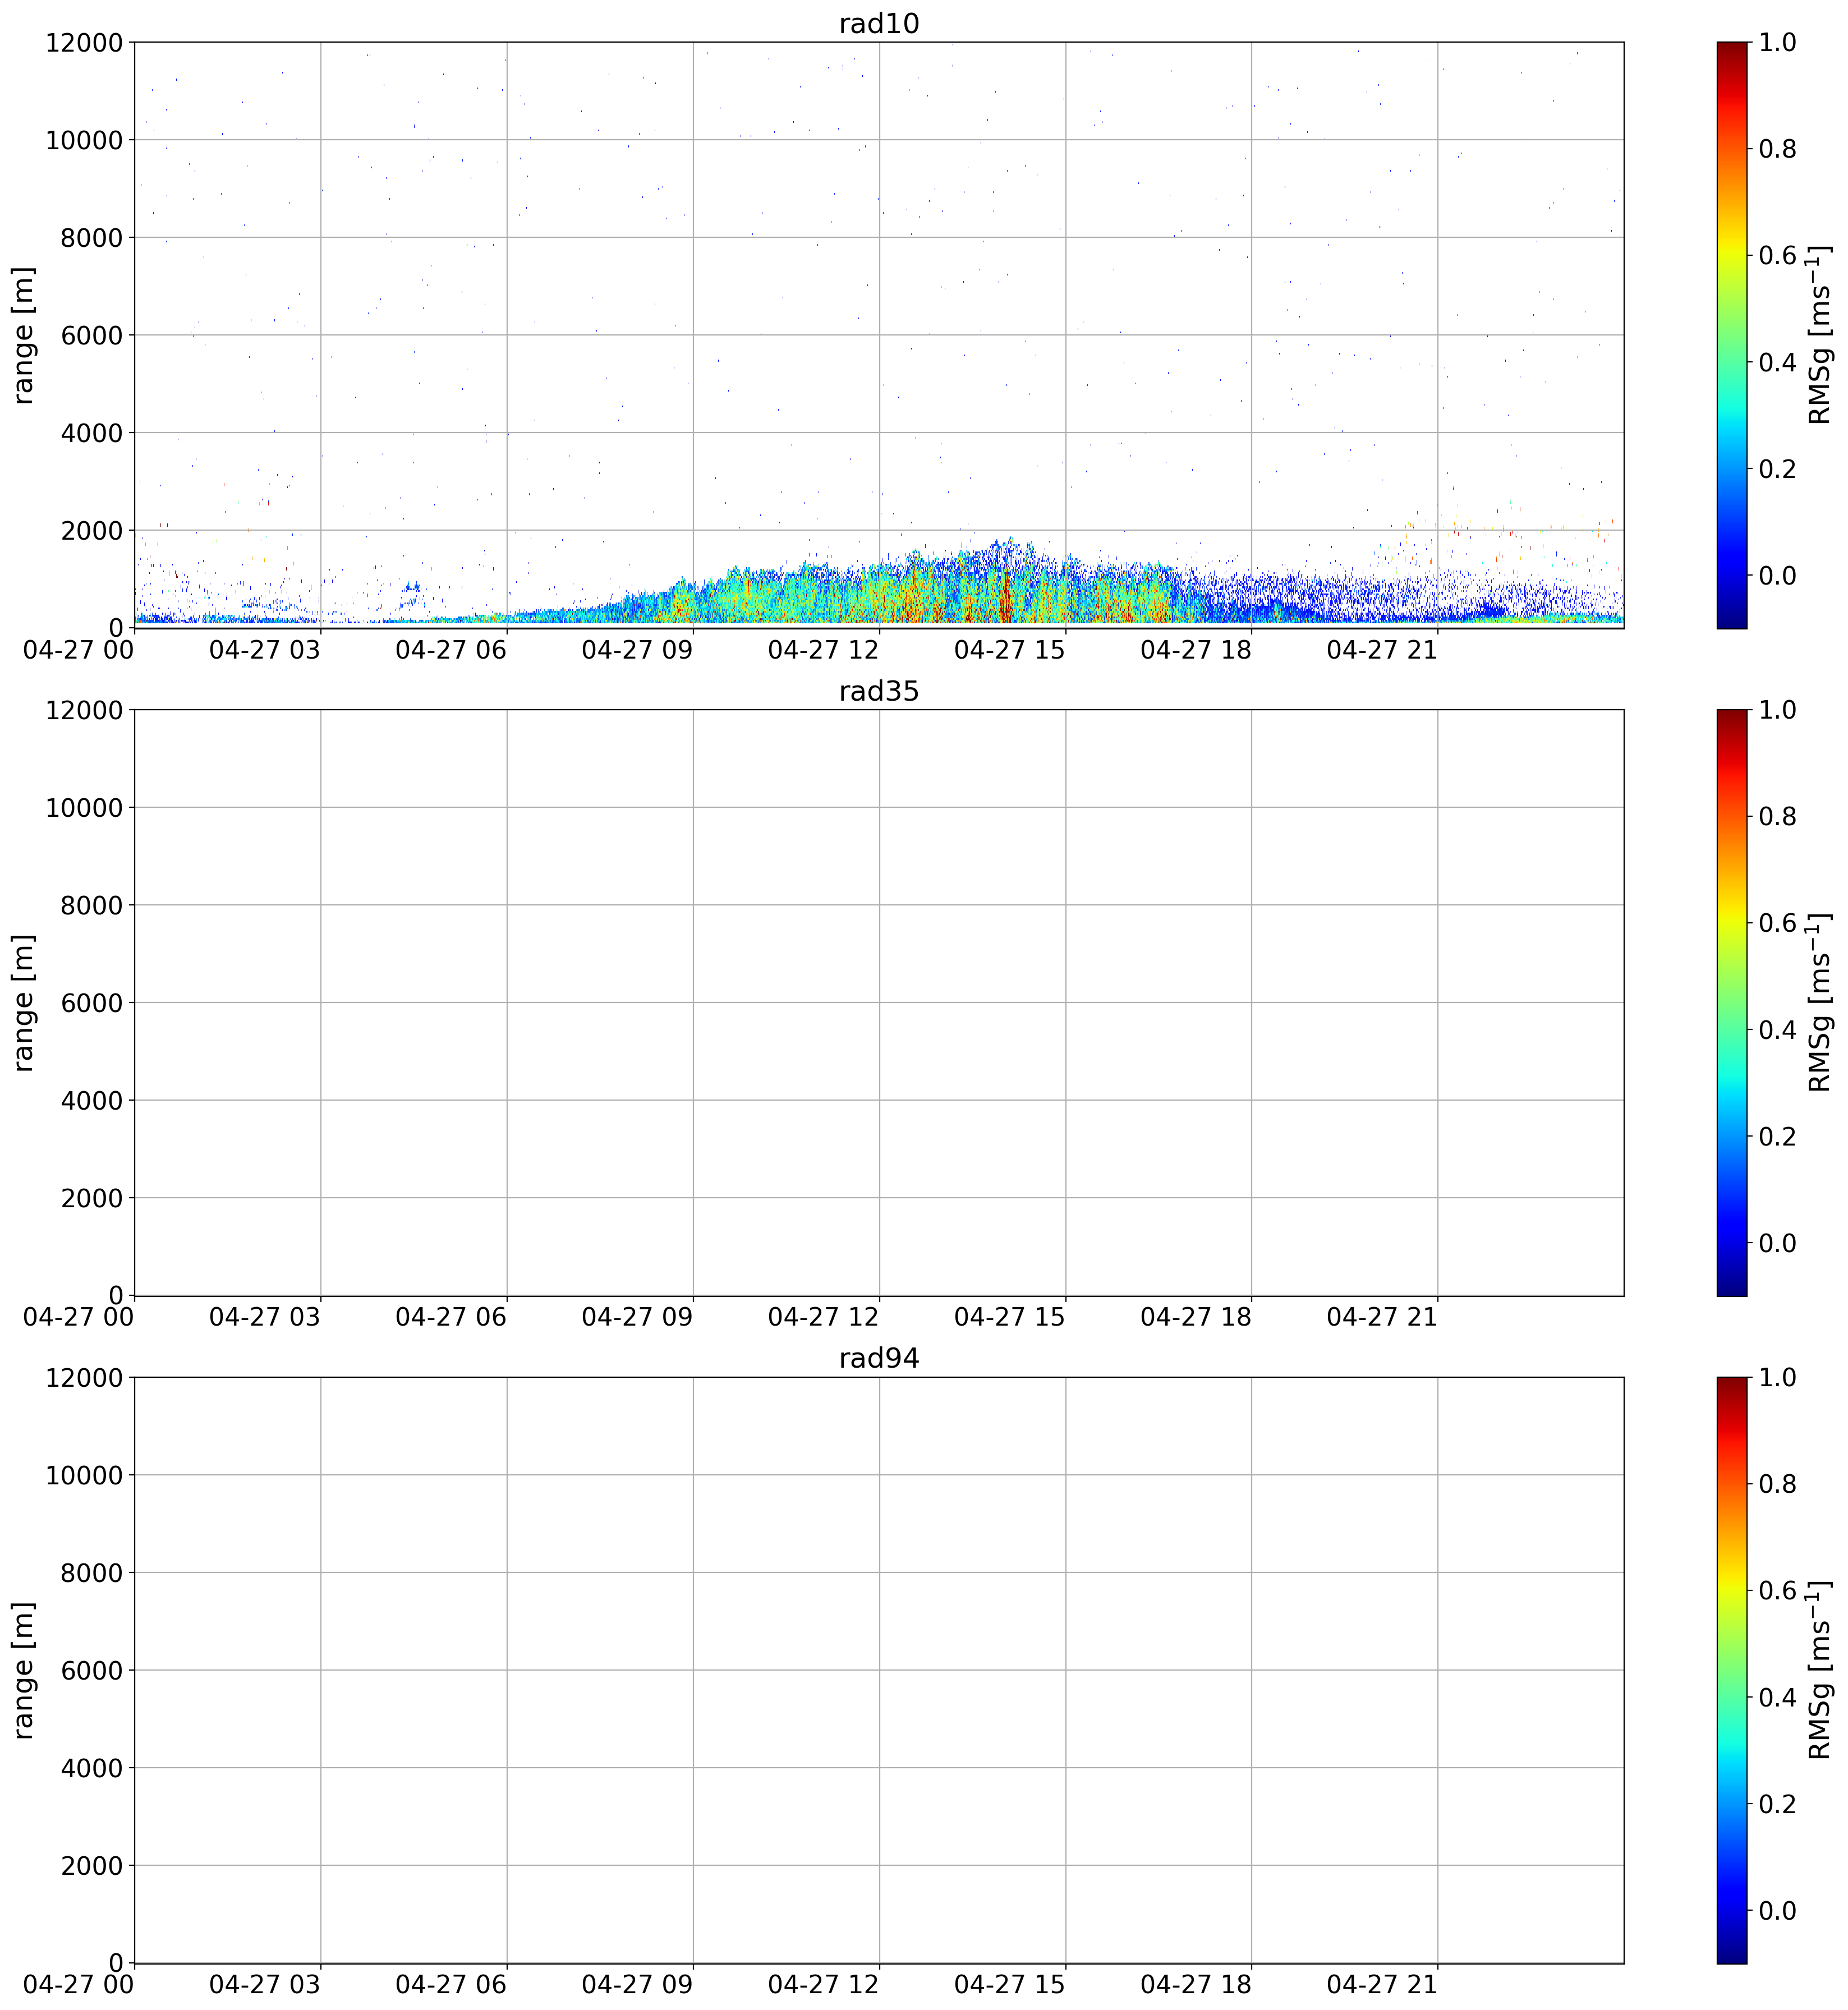This screenshot has height=2010, width=1848.
Task: Click the empty rad94 plot area
Action: point(879,1670)
